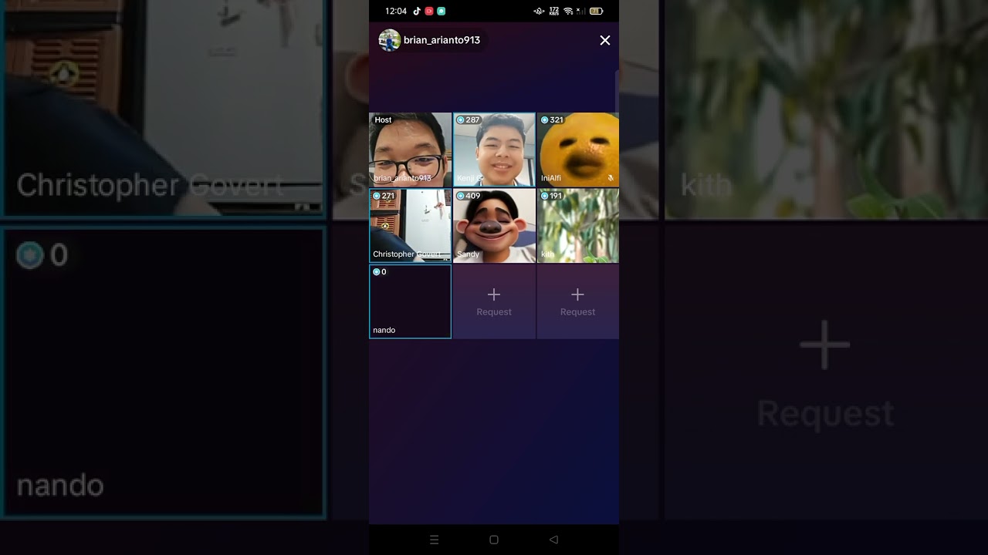This screenshot has height=555, width=988.
Task: Go home with the square navigation button
Action: pos(494,540)
